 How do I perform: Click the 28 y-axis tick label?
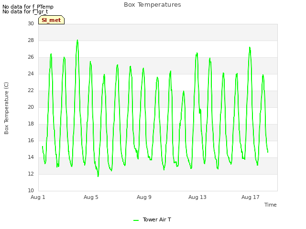point(31,40)
